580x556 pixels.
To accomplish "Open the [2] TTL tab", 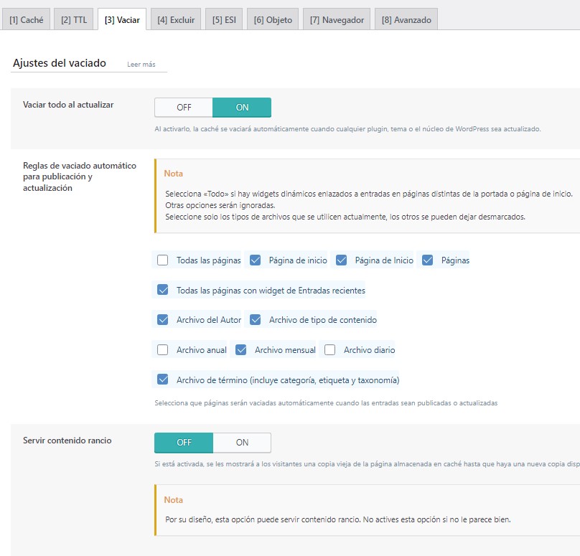I will 74,20.
